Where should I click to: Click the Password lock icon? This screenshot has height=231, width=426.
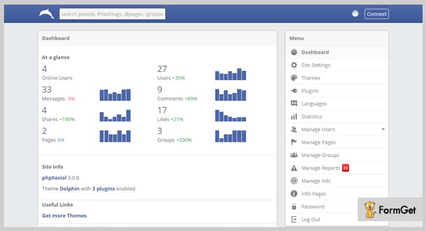point(294,206)
